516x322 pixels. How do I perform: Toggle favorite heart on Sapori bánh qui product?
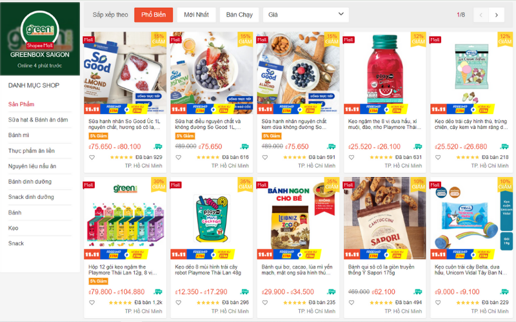(x=352, y=303)
